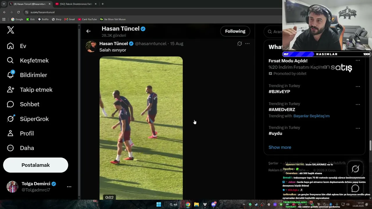Click Tolga Demirci profile avatar
This screenshot has height=209, width=372.
12,187
